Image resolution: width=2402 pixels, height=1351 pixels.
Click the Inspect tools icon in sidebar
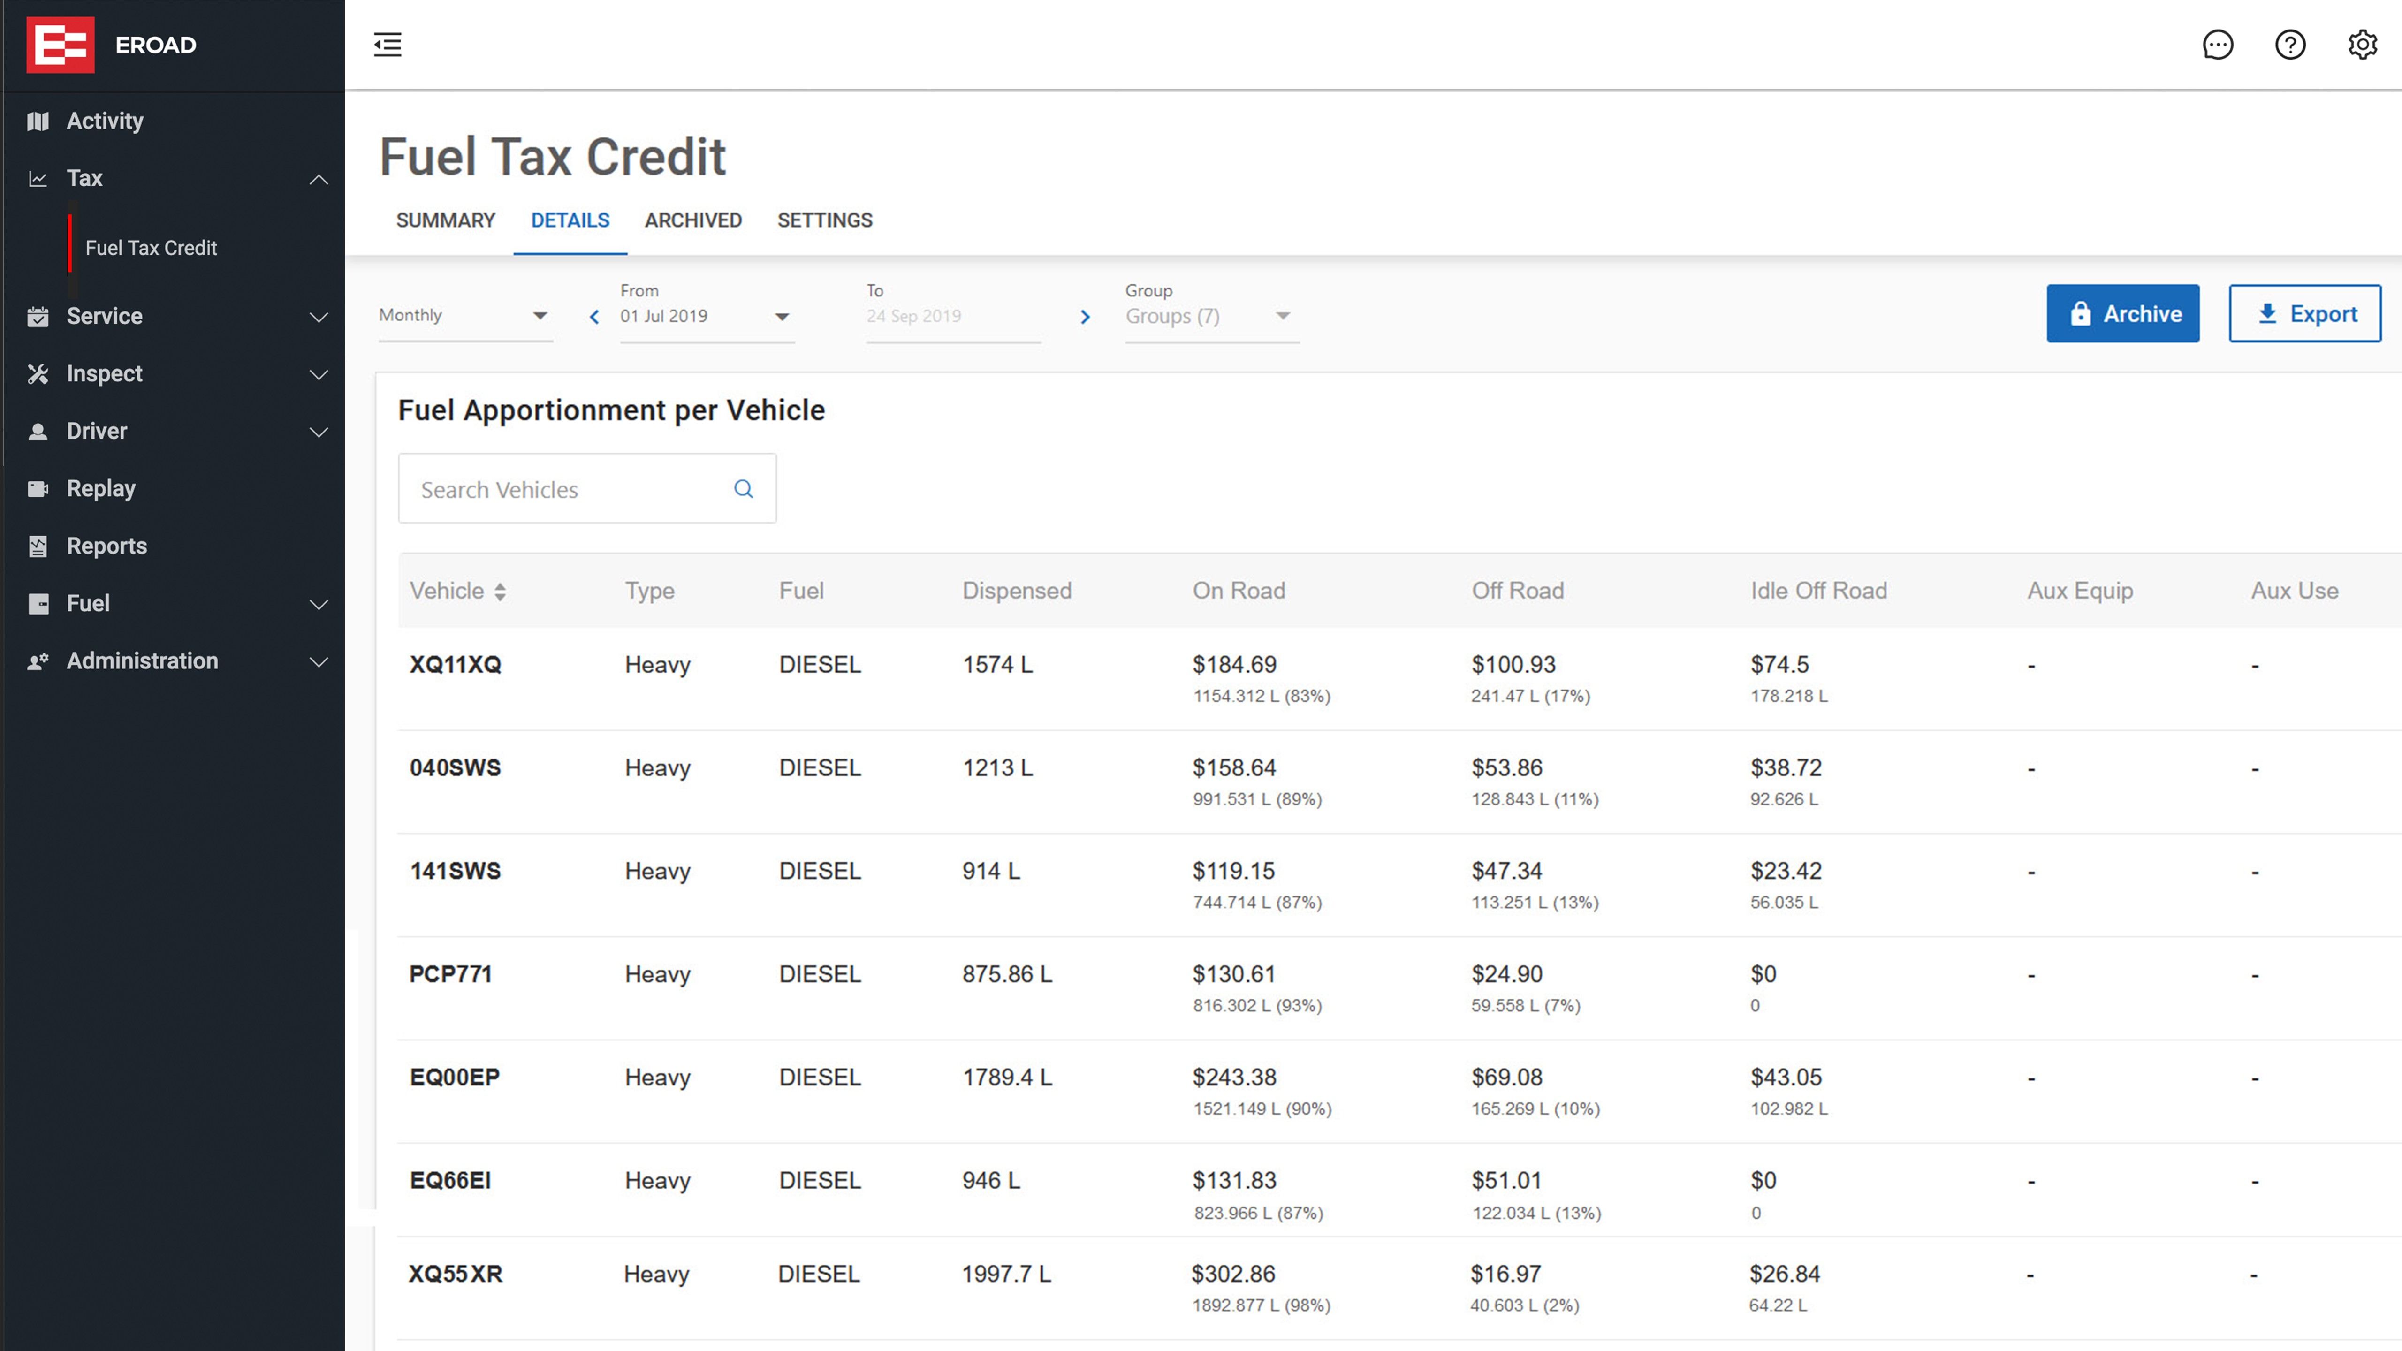coord(38,374)
